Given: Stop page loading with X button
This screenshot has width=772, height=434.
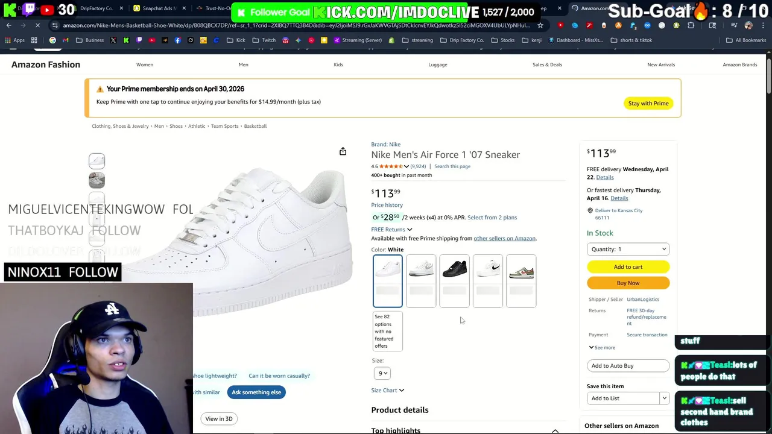Looking at the screenshot, I should [x=37, y=25].
